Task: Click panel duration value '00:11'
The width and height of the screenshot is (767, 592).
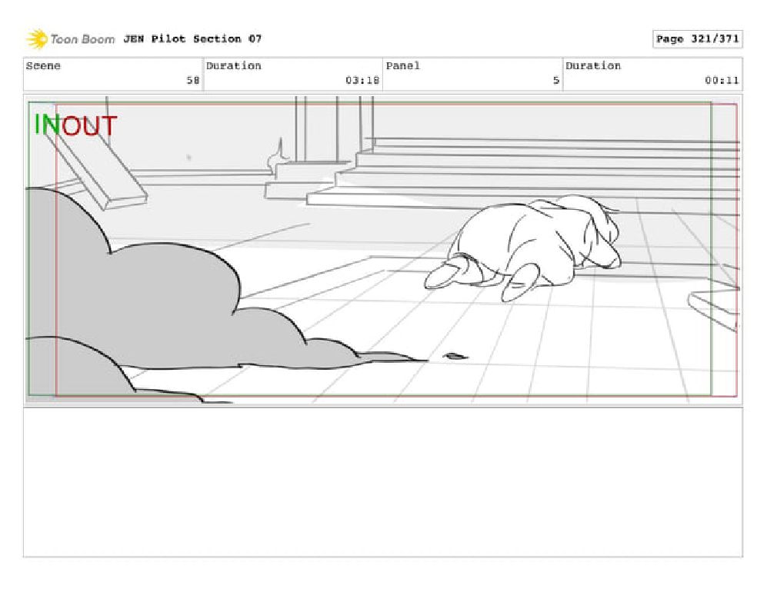Action: [722, 80]
